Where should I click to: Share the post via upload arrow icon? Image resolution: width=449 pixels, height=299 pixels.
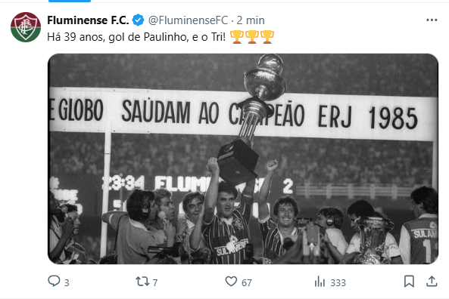pos(432,282)
